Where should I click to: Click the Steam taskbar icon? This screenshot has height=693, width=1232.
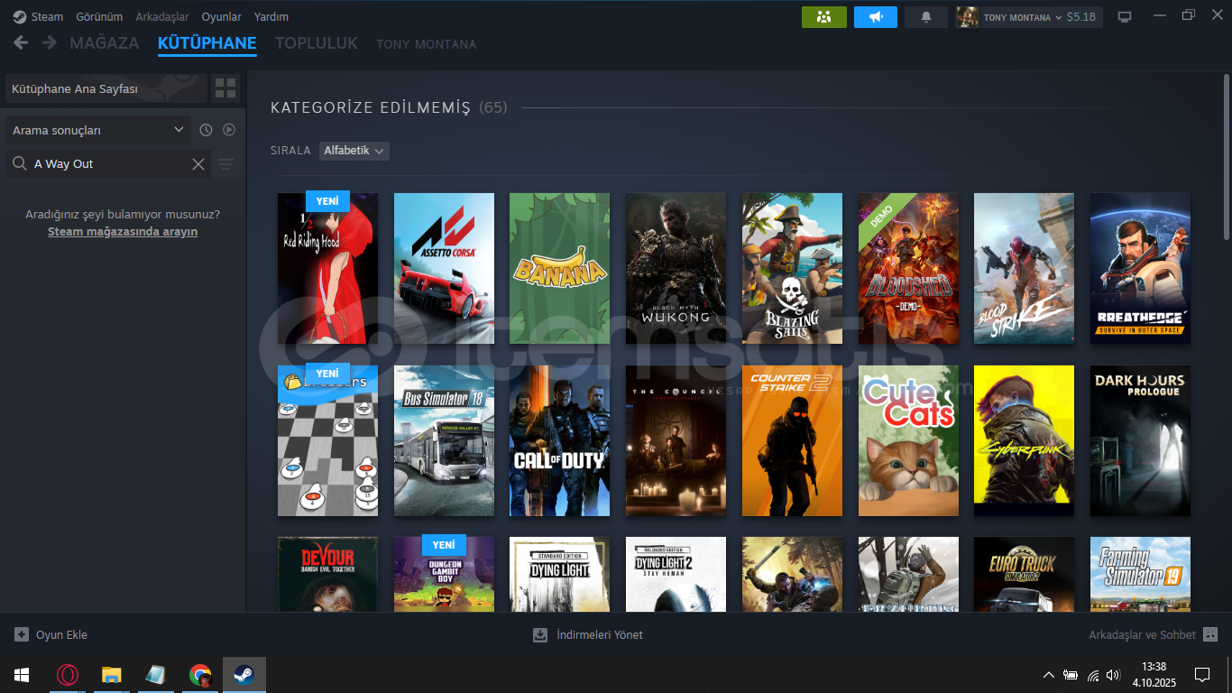[244, 675]
